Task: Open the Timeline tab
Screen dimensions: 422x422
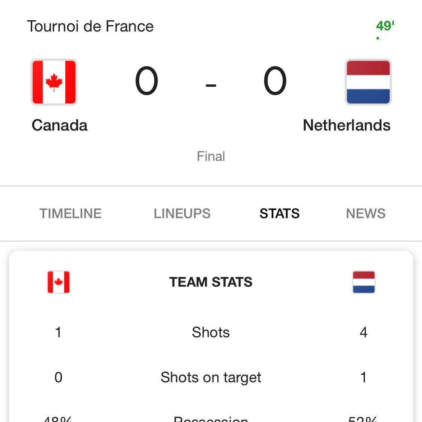Action: click(x=70, y=213)
